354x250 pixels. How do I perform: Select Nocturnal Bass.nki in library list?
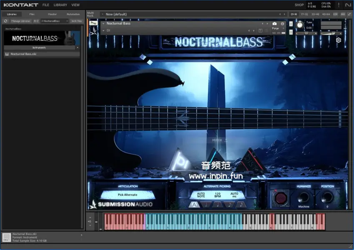pyautogui.click(x=42, y=54)
